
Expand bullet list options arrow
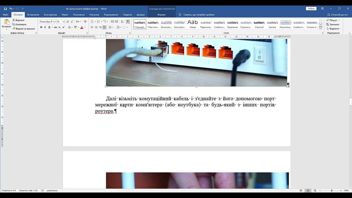tap(95, 22)
